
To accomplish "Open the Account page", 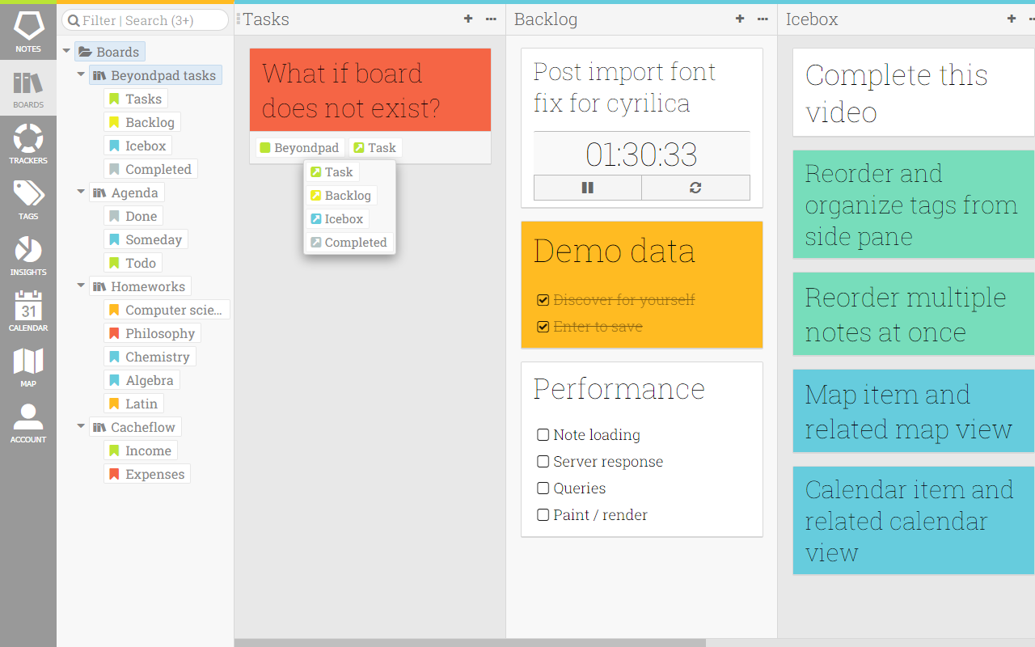I will (28, 422).
